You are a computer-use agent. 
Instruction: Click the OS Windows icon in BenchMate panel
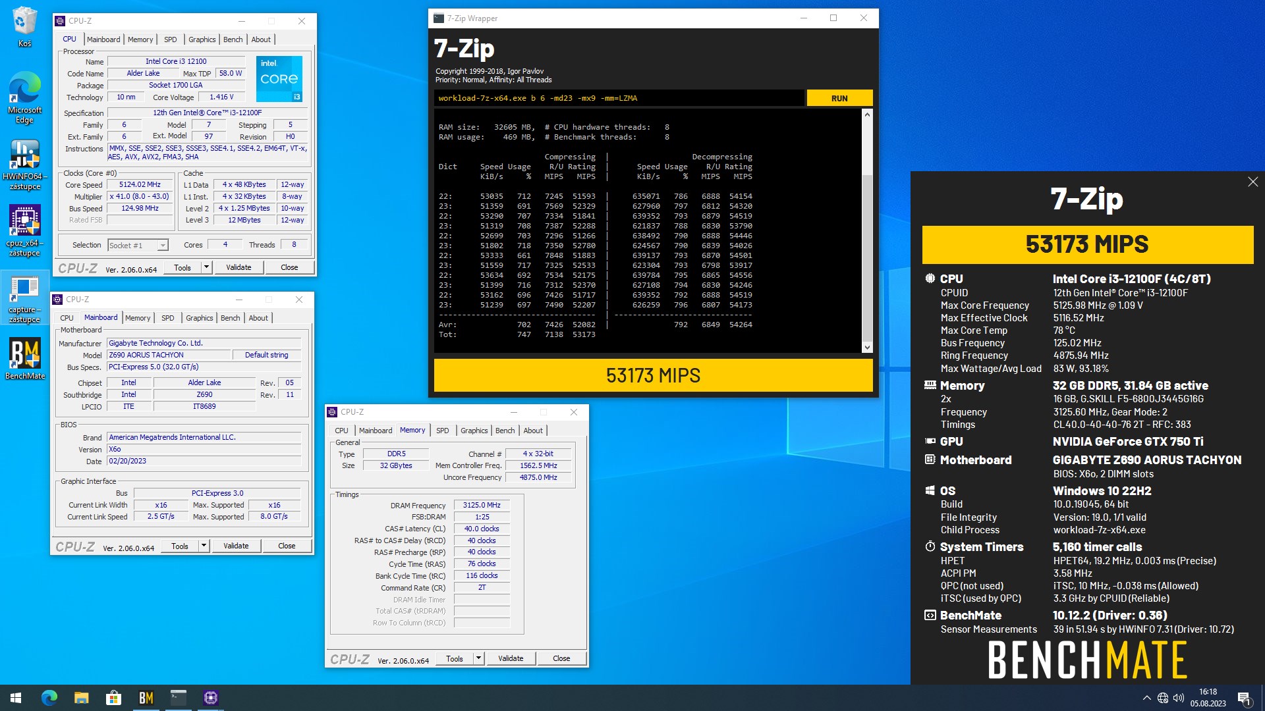pos(930,490)
